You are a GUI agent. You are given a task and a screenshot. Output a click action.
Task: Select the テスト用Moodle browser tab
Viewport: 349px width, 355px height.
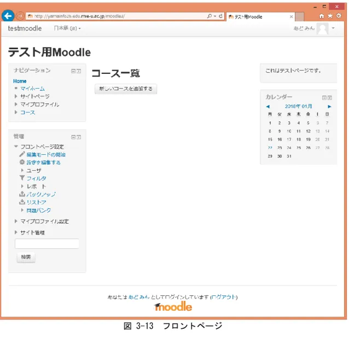[x=260, y=17]
